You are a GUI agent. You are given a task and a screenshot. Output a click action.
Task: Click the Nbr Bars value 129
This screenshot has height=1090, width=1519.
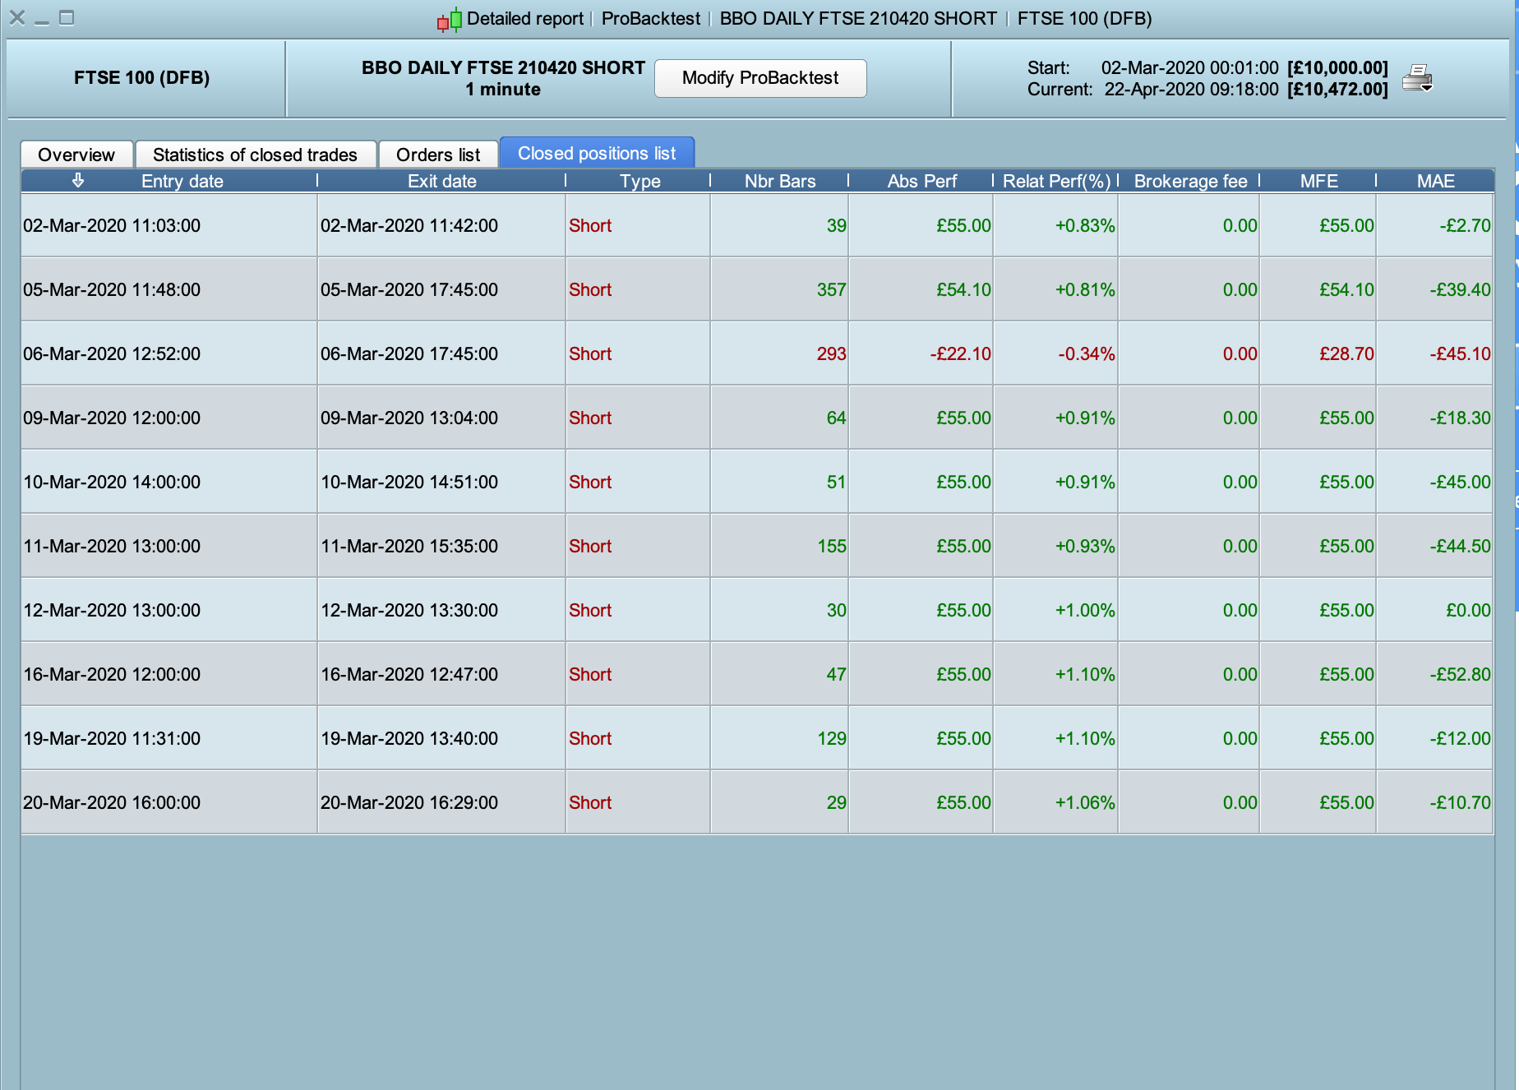point(832,738)
